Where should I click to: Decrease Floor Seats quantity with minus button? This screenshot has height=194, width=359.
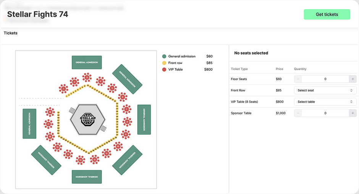point(298,79)
